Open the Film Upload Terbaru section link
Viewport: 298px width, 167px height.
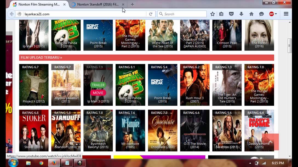41,58
